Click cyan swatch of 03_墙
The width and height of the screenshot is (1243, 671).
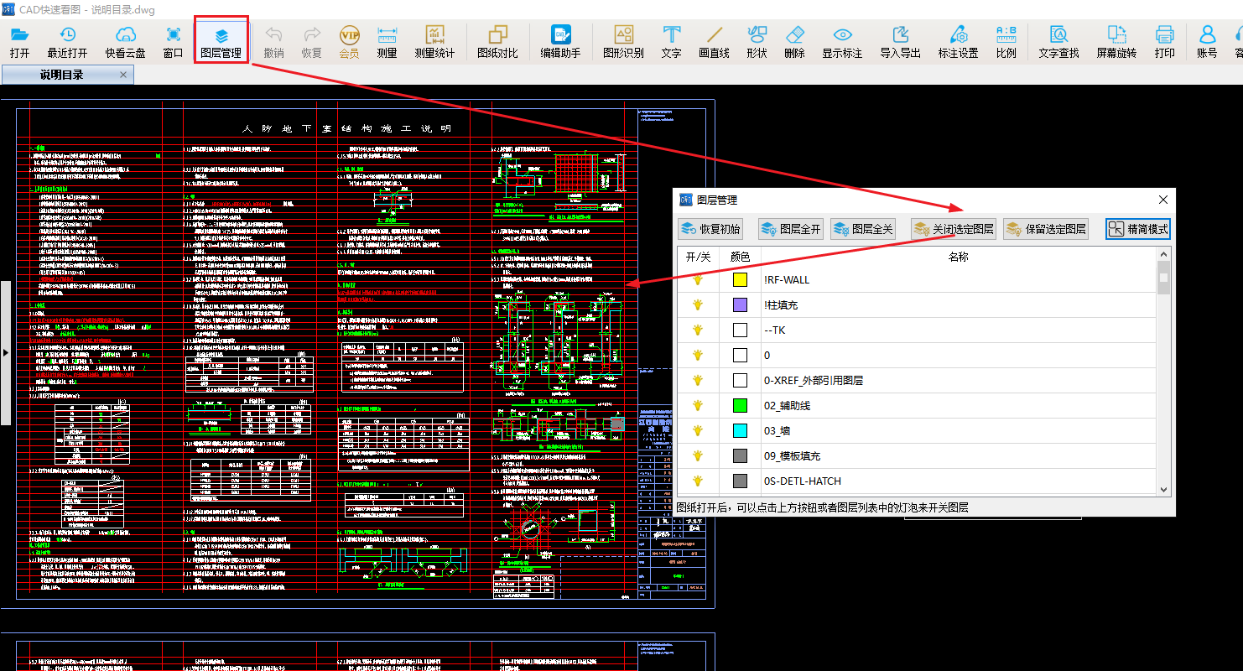click(x=740, y=431)
